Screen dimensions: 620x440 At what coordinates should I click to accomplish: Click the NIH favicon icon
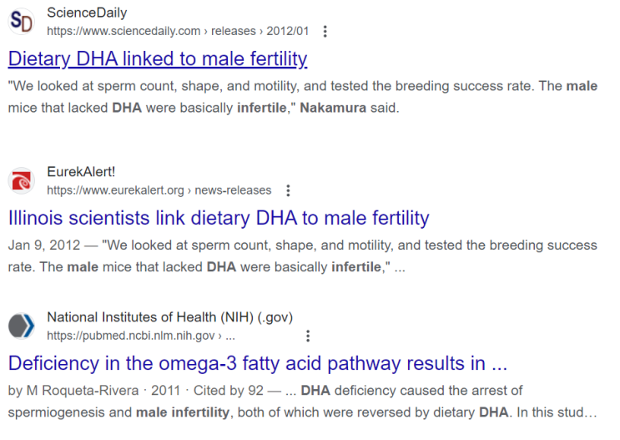(x=22, y=326)
